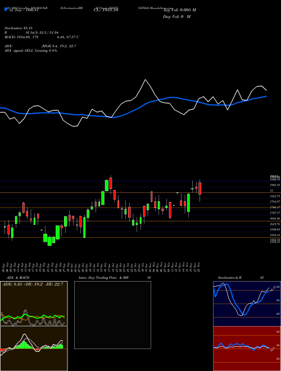Viewport: 281px width, 371px height.
Task: Click the Stochastics: 85.13 reading
Action: pyautogui.click(x=19, y=28)
